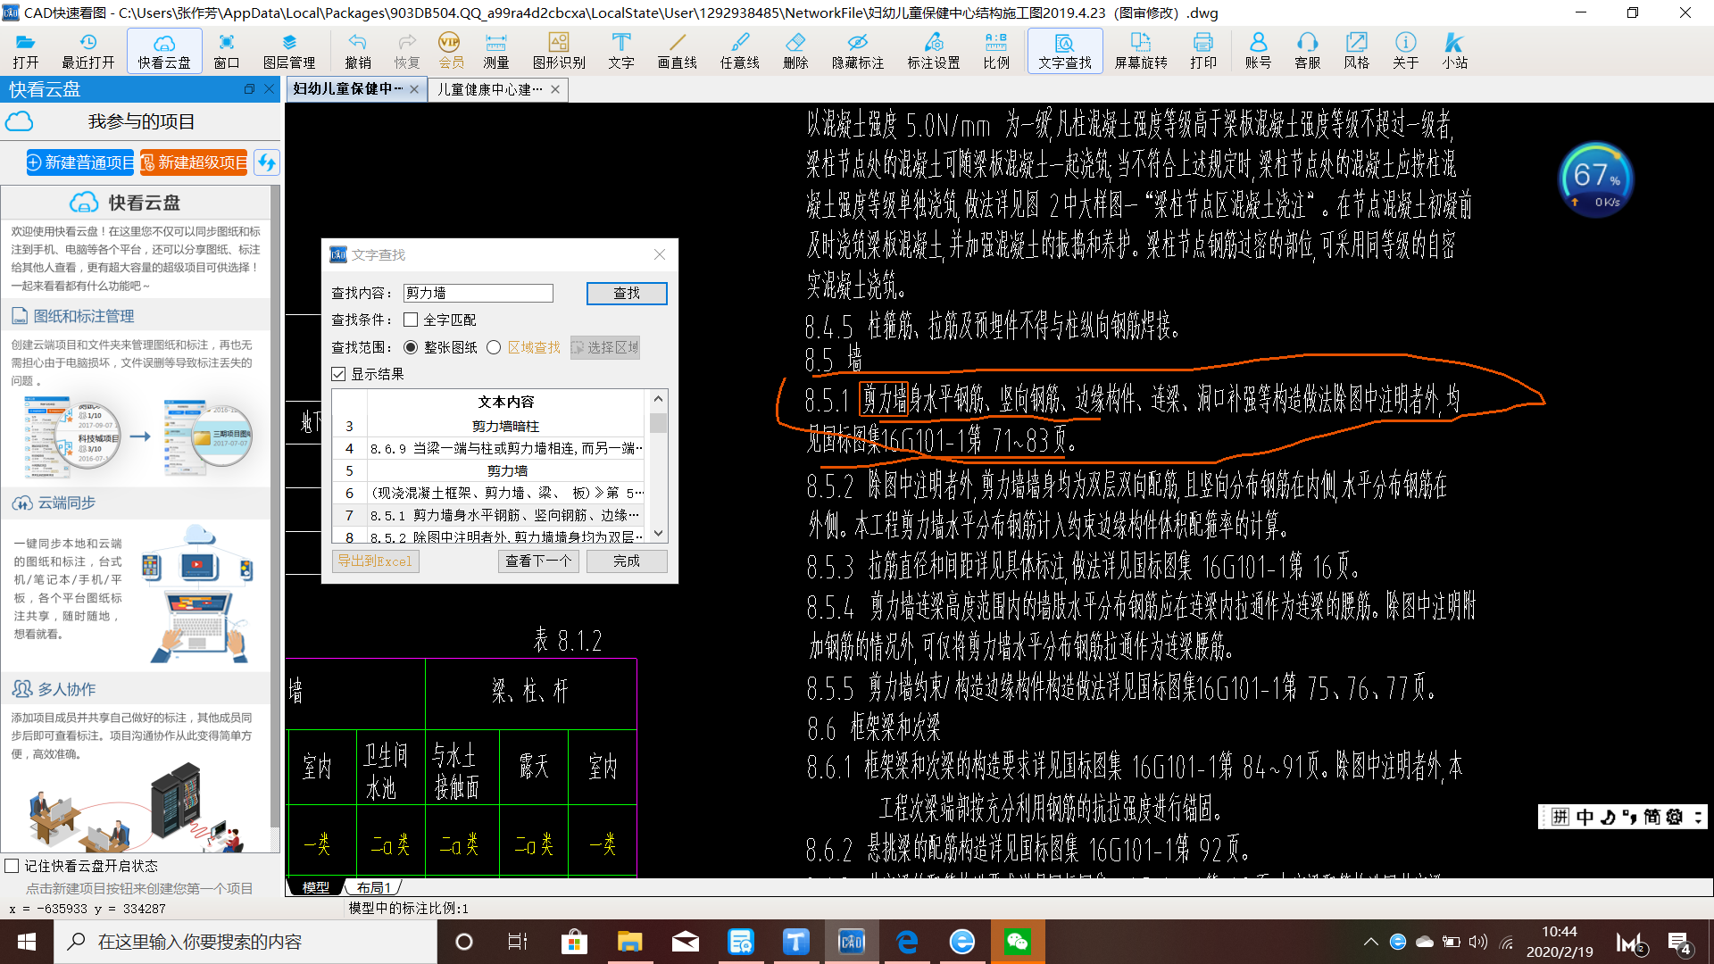The image size is (1714, 964).
Task: Close the 儿童健康中心建 tab
Action: (x=555, y=89)
